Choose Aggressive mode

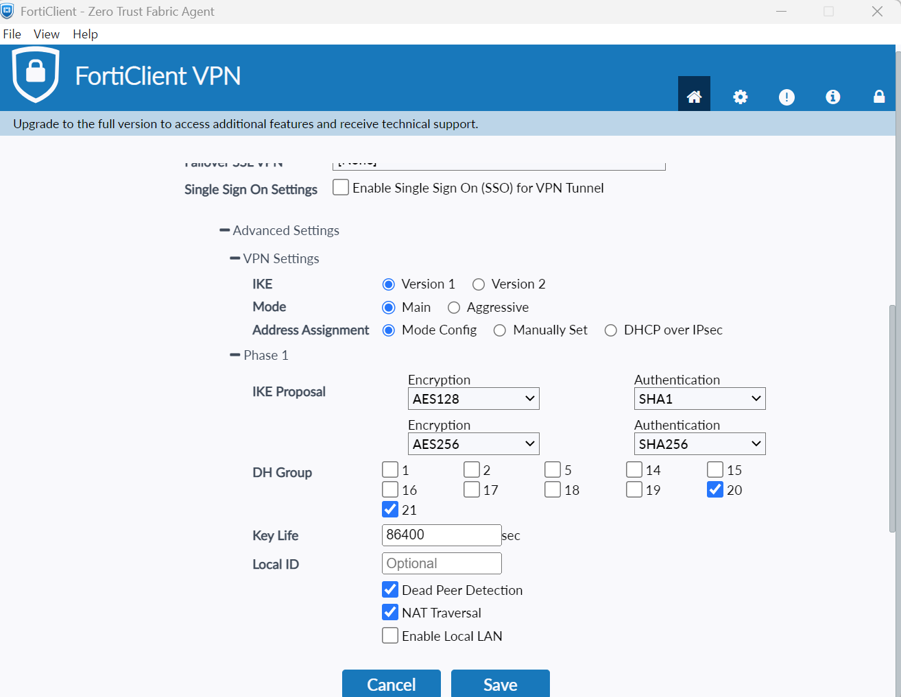coord(454,308)
